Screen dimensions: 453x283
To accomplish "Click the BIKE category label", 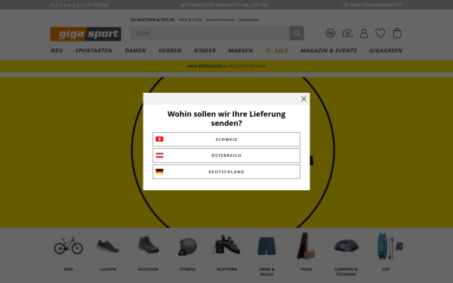I will pyautogui.click(x=69, y=269).
